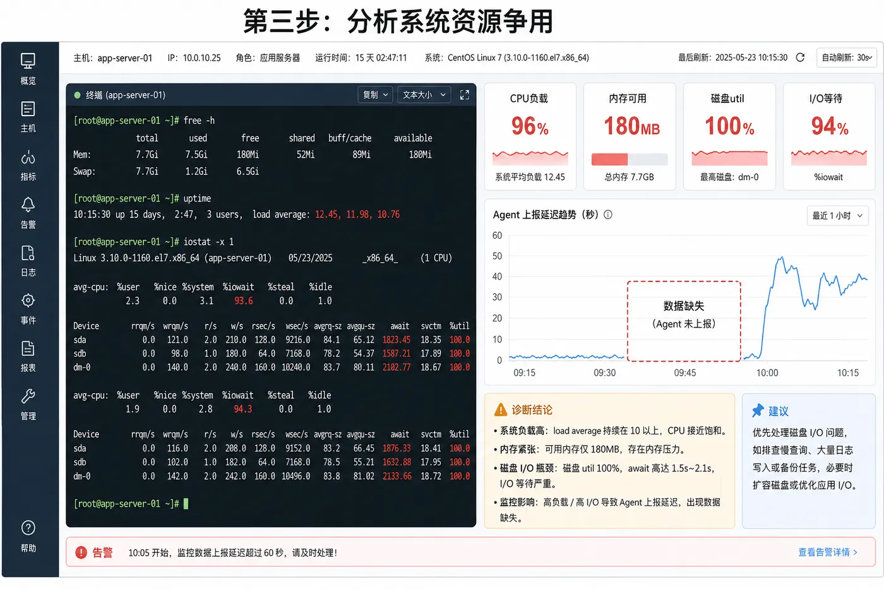The image size is (884, 589).
Task: Follow the 查看告警详情 link
Action: click(828, 552)
